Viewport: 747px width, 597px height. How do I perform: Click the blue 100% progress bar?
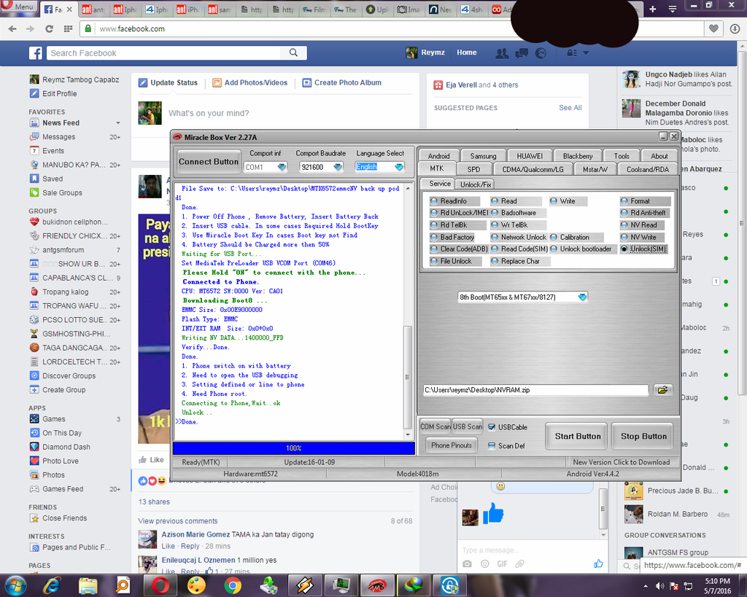click(294, 448)
